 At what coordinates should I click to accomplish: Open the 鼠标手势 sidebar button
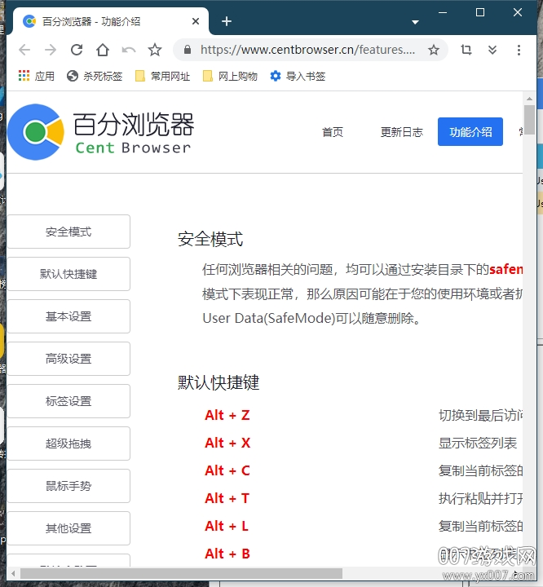(x=68, y=486)
